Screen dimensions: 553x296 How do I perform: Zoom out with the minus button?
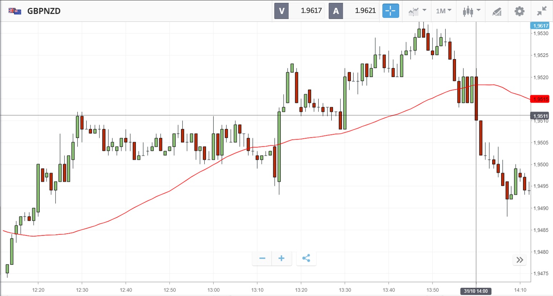pos(262,258)
